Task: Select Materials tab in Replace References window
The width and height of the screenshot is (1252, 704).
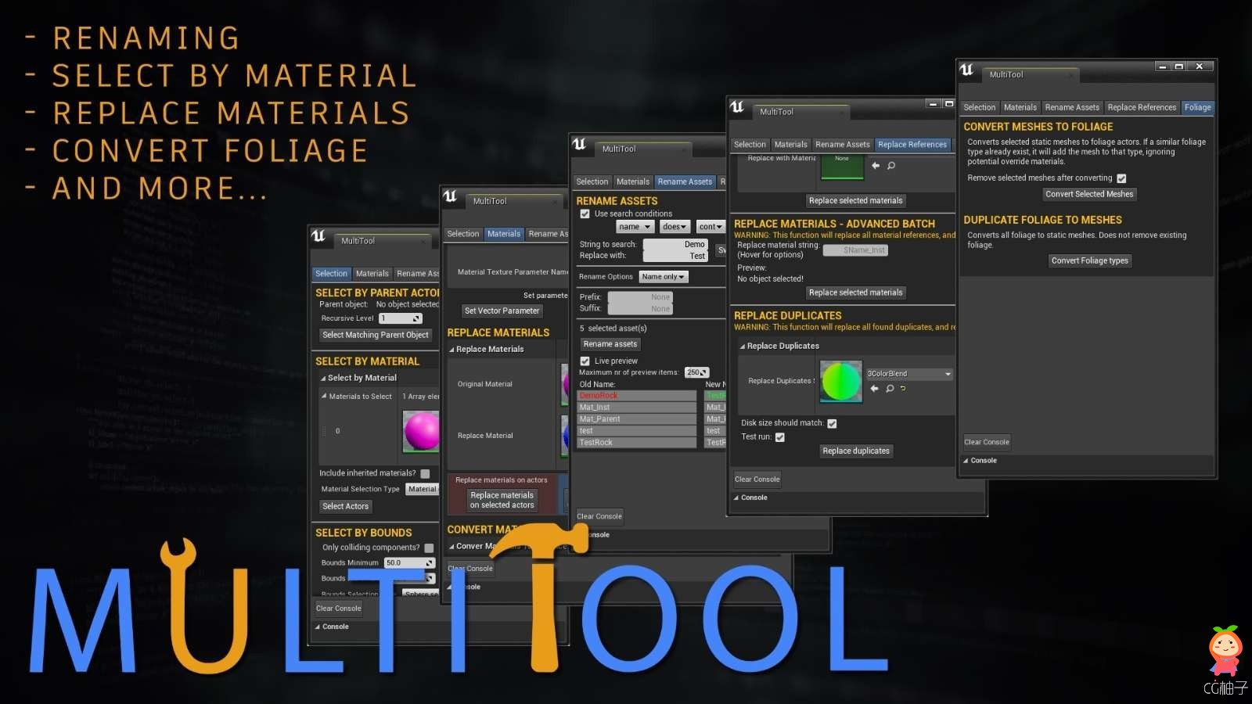Action: click(x=791, y=145)
